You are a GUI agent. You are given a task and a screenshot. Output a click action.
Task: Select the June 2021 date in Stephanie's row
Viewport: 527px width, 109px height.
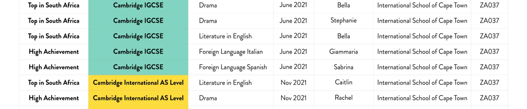(293, 21)
